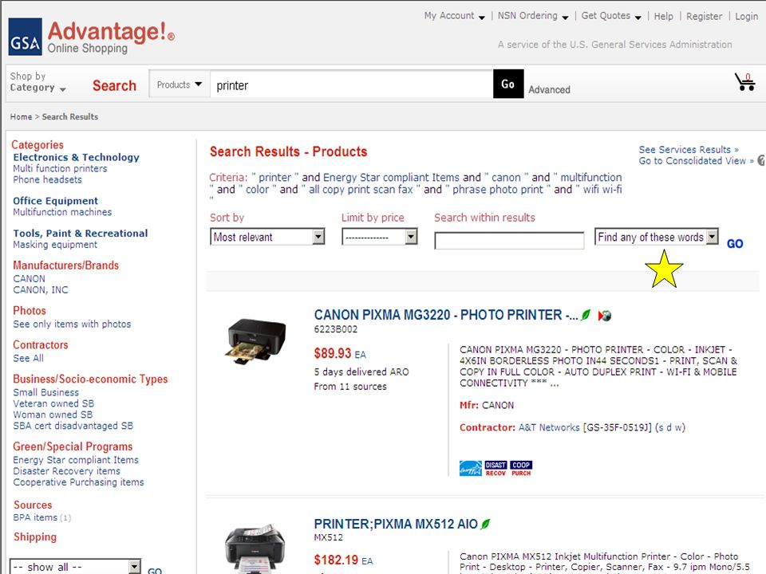Click the Coop Purchasing badge icon

click(521, 469)
